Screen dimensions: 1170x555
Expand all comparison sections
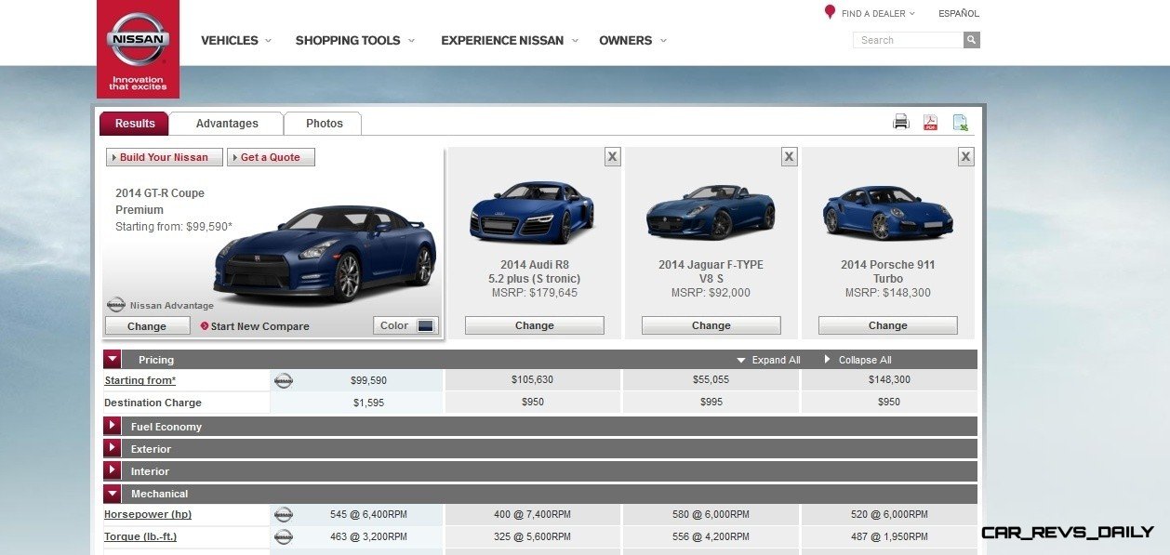click(768, 360)
